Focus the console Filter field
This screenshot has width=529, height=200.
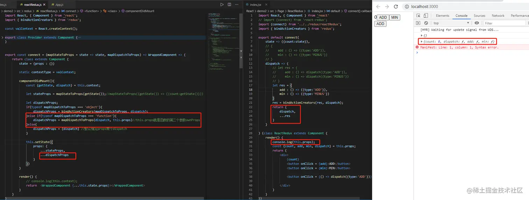(x=505, y=23)
